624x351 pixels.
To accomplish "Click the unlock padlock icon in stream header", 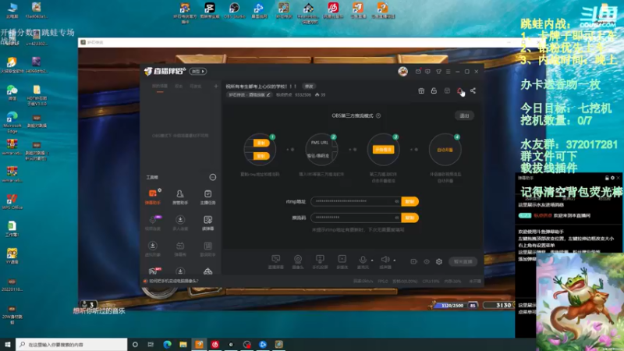I will pos(434,90).
